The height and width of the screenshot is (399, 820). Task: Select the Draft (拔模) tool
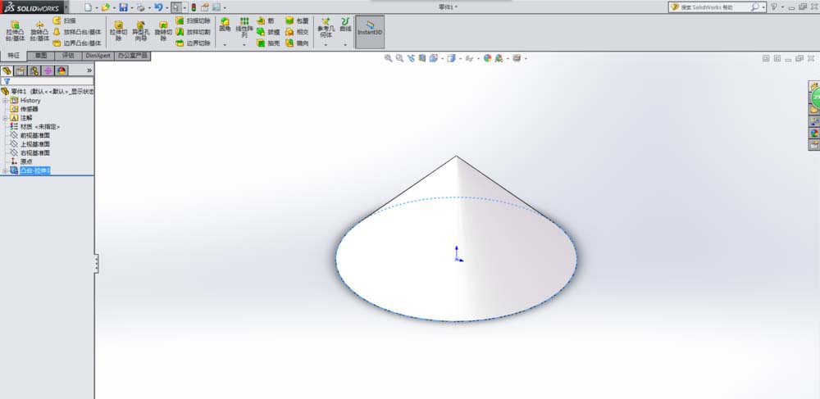[x=268, y=32]
